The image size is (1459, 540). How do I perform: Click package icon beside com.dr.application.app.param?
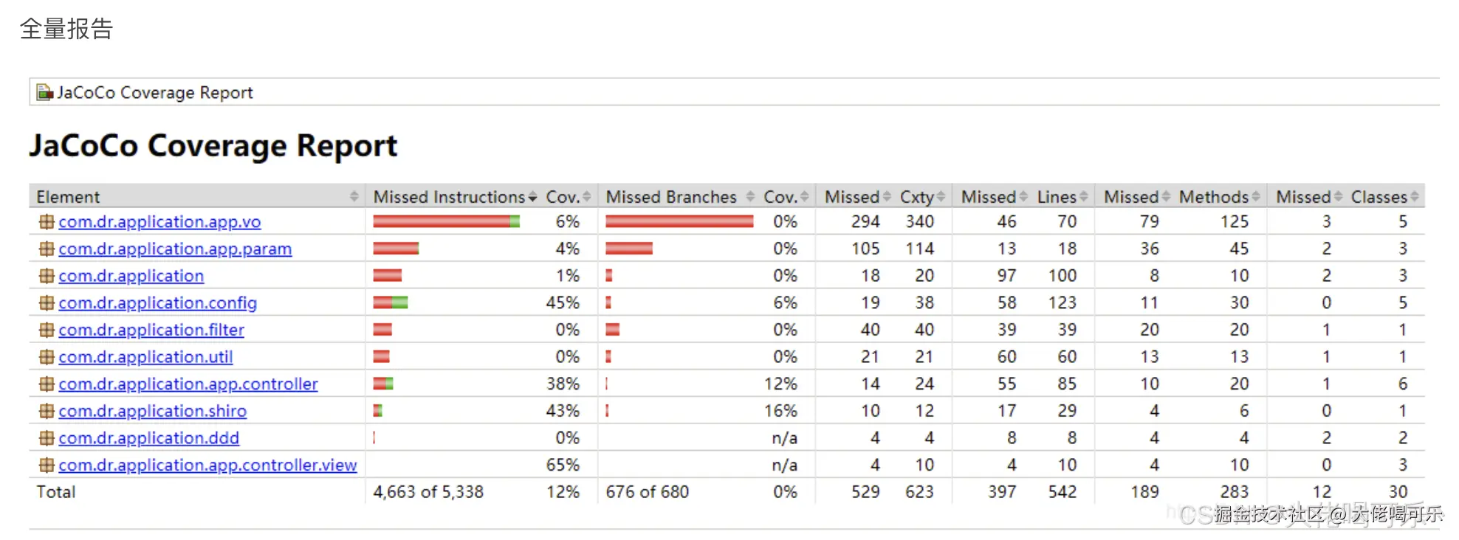point(47,249)
